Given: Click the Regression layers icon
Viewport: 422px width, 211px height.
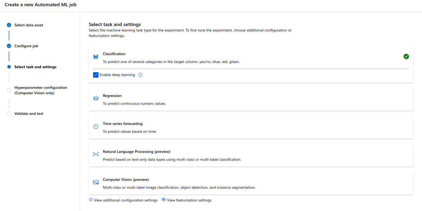Looking at the screenshot, I should (x=96, y=98).
